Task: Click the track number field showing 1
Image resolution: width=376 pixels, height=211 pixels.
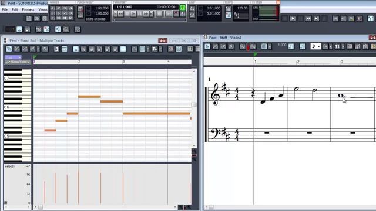Action: 10,29
